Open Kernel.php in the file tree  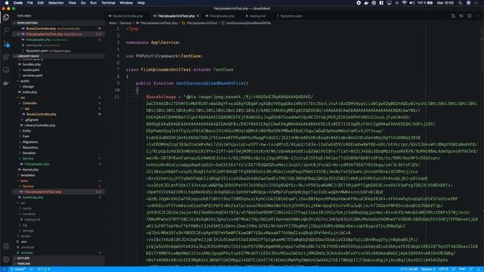(x=30, y=170)
